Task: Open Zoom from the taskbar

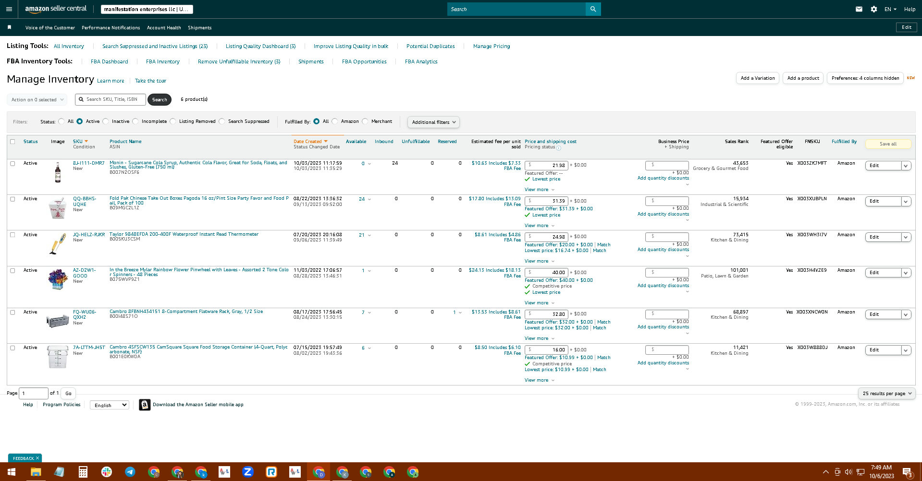Action: (248, 472)
